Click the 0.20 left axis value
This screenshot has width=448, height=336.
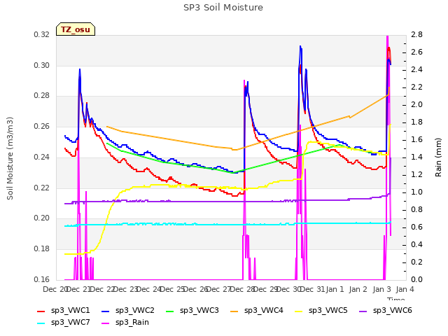coord(42,218)
